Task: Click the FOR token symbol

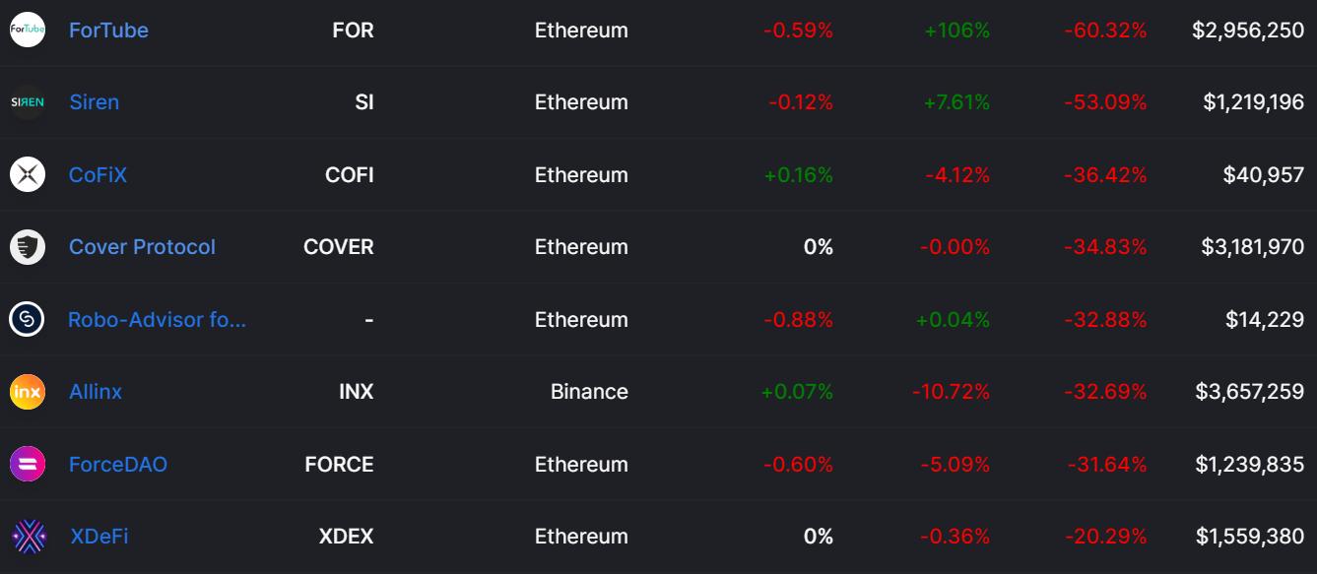Action: [x=353, y=31]
